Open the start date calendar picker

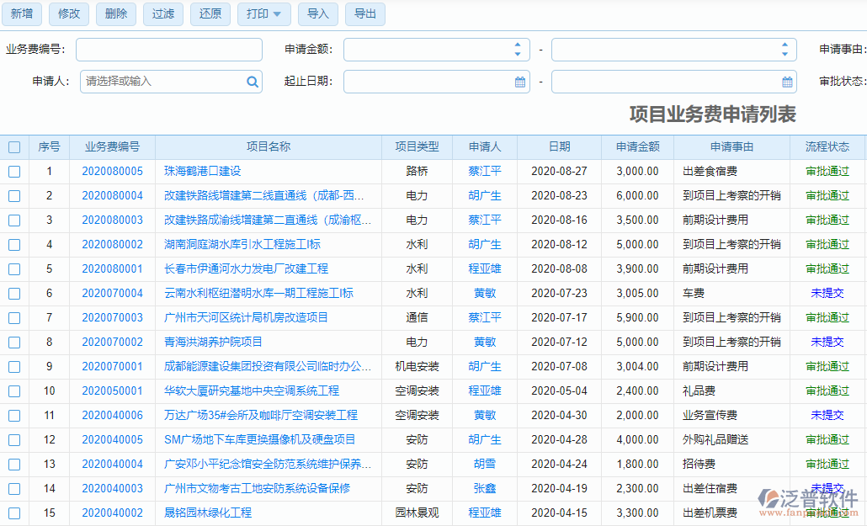pyautogui.click(x=522, y=82)
